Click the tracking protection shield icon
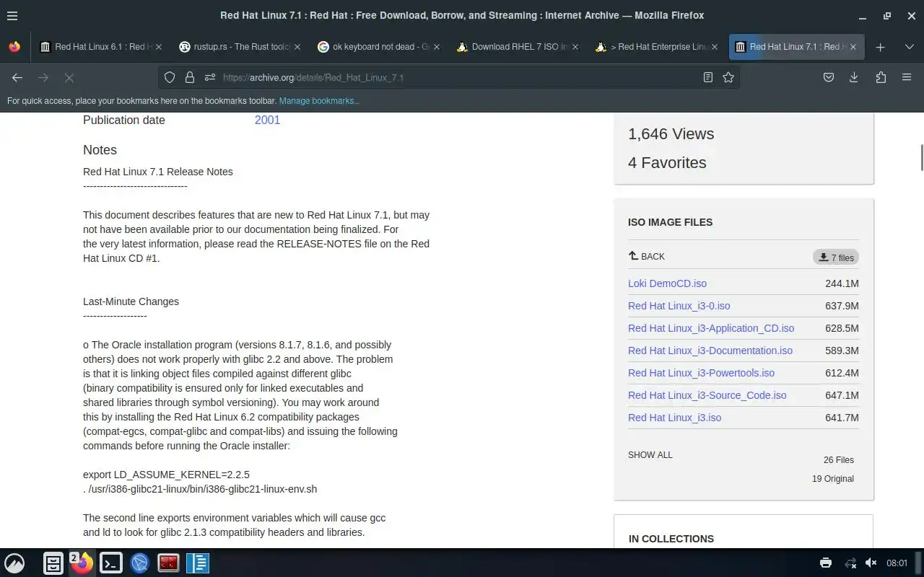The height and width of the screenshot is (577, 924). click(170, 77)
